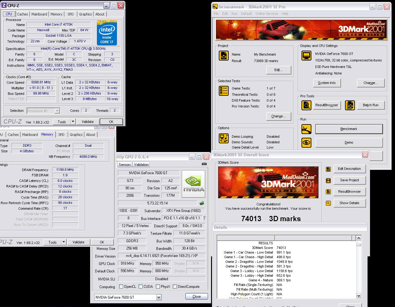Click the GPU-Z screenshot camera icon
The width and height of the screenshot is (395, 307).
pyautogui.click(x=204, y=164)
